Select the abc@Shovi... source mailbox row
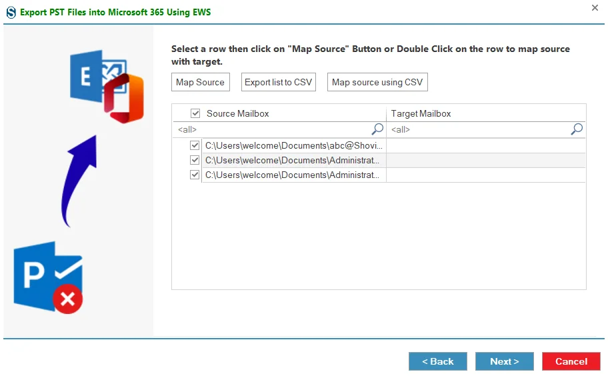The height and width of the screenshot is (378, 608). click(294, 145)
